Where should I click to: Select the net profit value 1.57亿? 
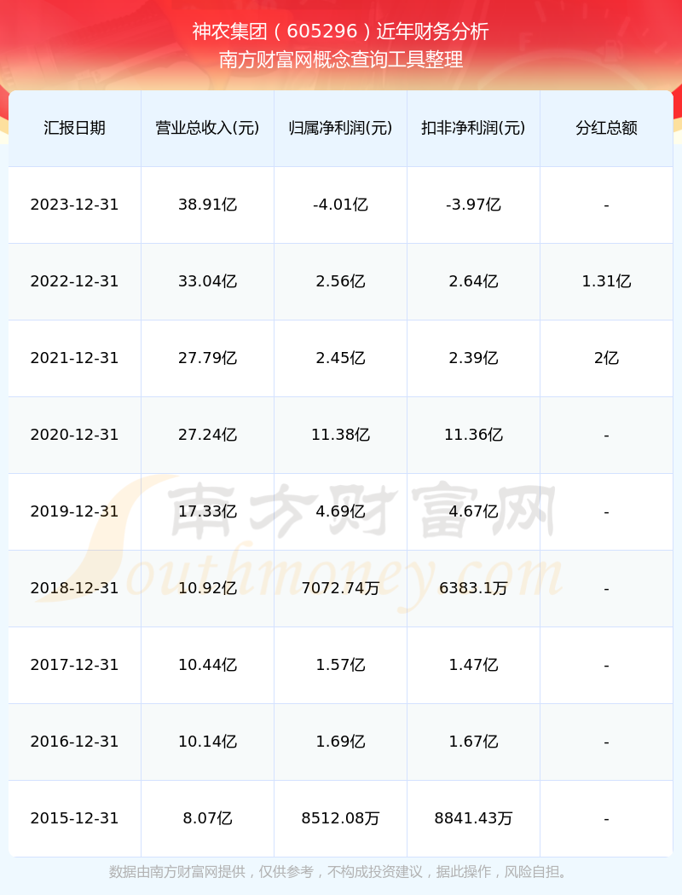point(340,665)
